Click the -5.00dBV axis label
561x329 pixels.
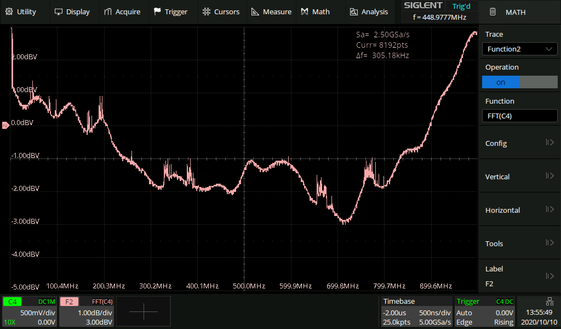click(x=25, y=287)
